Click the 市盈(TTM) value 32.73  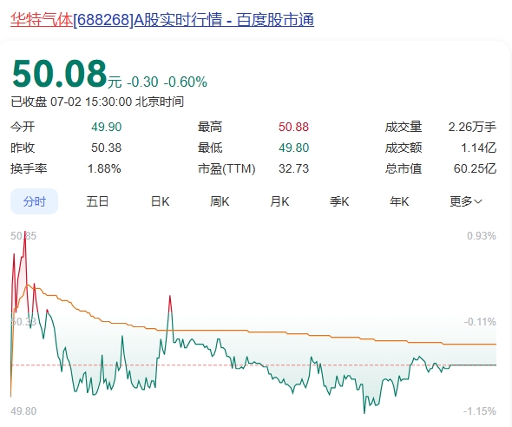[x=293, y=168]
